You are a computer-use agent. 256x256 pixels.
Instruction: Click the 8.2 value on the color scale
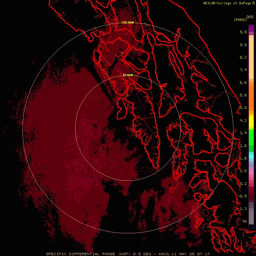tap(243, 57)
